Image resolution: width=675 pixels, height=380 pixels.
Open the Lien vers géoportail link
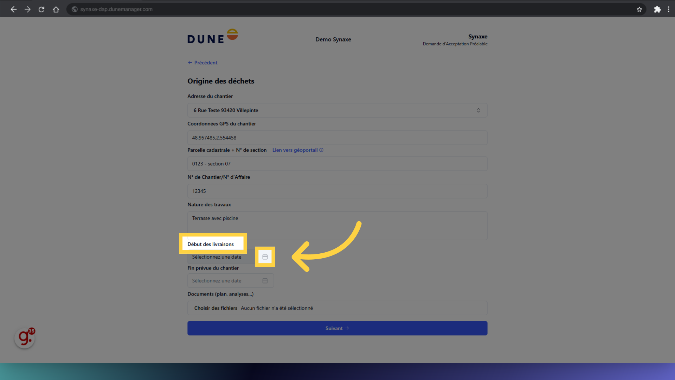[295, 150]
